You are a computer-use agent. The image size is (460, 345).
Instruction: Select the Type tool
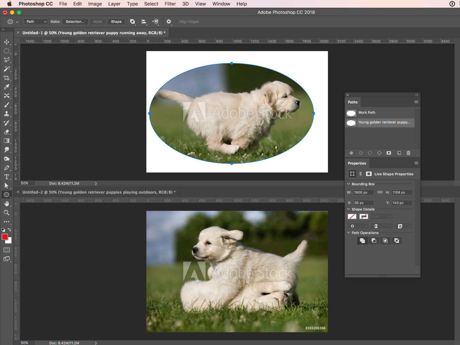pos(6,177)
